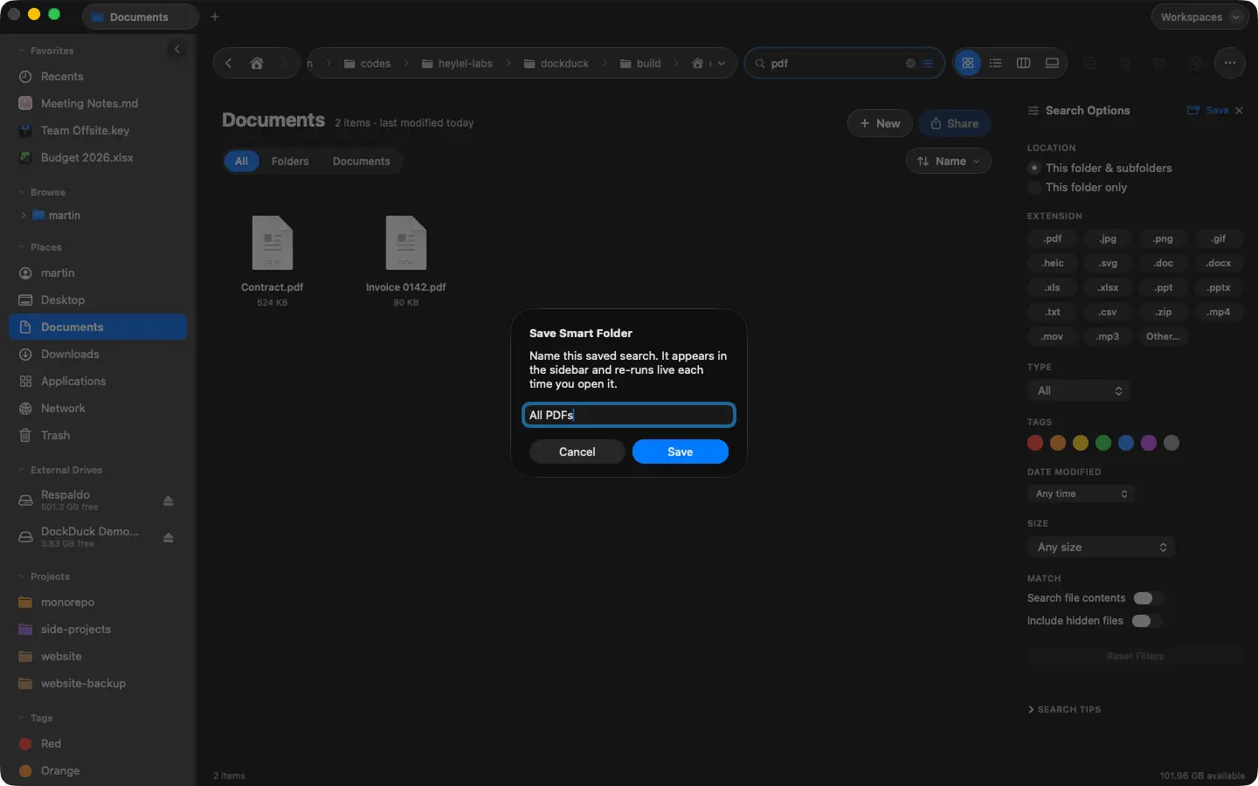Collapse the sidebar with the chevron button

[x=177, y=49]
